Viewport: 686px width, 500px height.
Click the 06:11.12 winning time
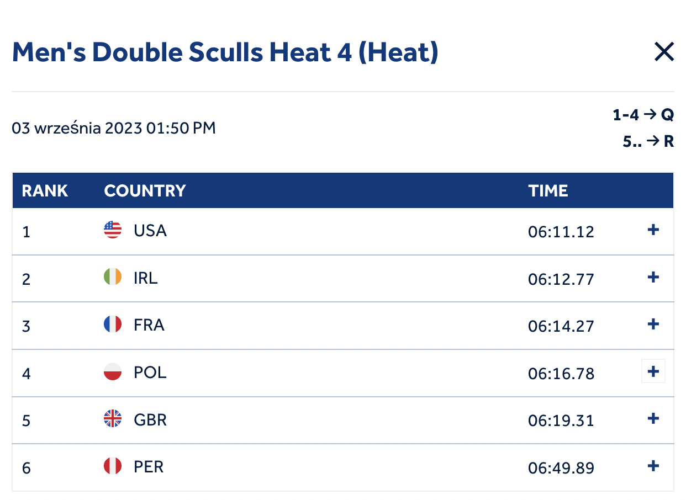tap(561, 232)
